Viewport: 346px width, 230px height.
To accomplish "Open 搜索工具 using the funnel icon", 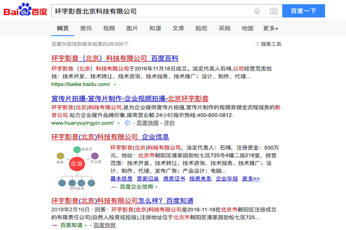I will click(257, 44).
